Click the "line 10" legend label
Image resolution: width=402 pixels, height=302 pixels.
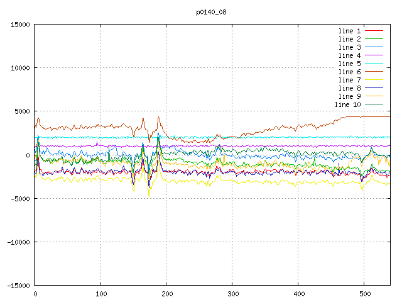[x=348, y=104]
